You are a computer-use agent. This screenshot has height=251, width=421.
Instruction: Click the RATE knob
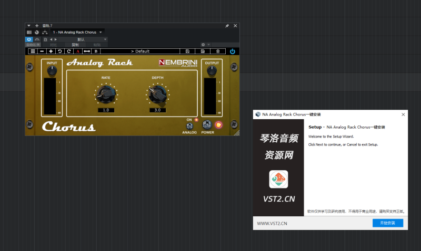(106, 94)
